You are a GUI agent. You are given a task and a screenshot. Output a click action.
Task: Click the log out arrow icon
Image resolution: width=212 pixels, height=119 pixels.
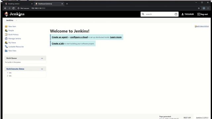pos(199,14)
